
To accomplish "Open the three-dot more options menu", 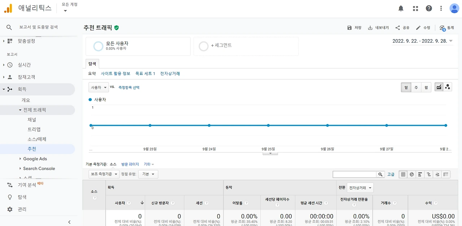I will pyautogui.click(x=441, y=8).
